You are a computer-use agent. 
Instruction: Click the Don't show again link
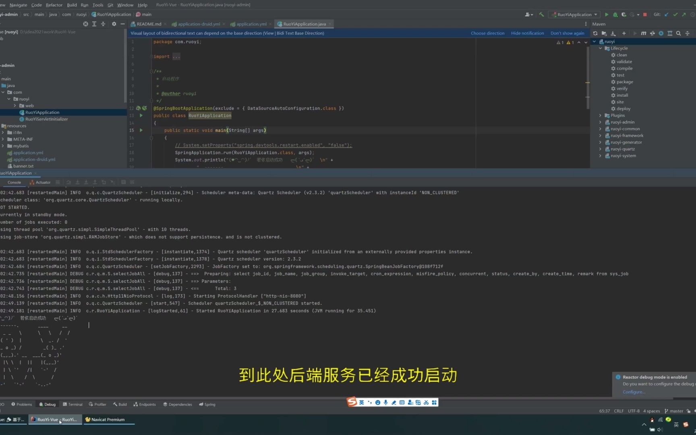pyautogui.click(x=567, y=33)
